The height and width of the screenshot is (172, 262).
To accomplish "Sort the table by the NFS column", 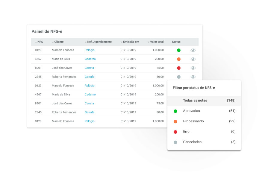I will (x=39, y=42).
